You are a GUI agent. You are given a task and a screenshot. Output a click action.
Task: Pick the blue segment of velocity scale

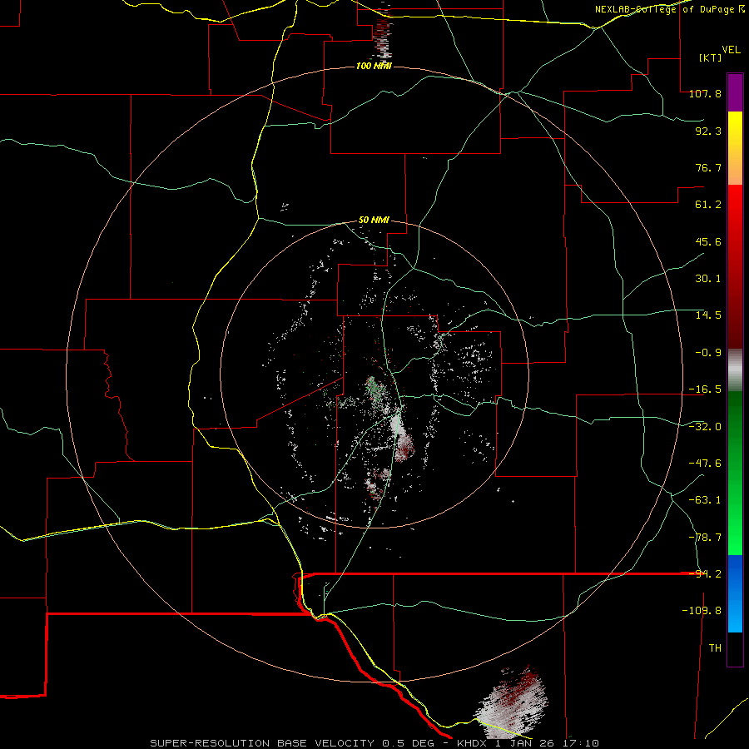pyautogui.click(x=735, y=593)
